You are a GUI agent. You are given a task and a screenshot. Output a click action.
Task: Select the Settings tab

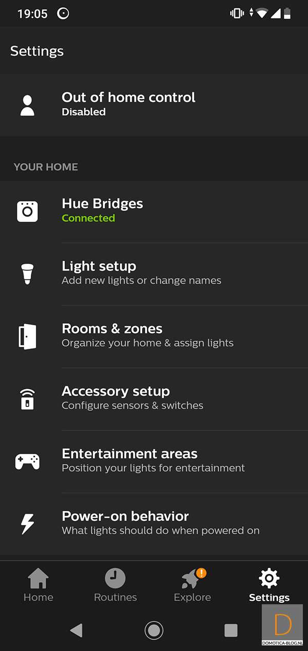[269, 586]
